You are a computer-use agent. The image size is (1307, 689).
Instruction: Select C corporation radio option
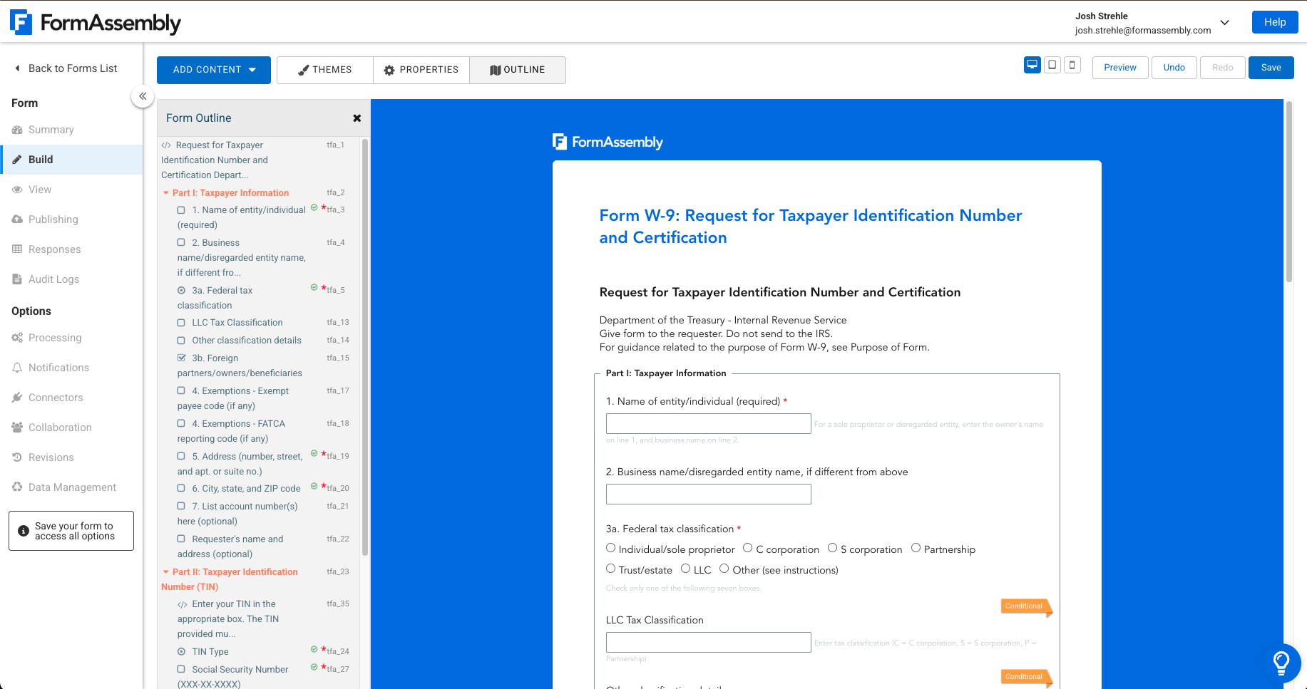[747, 548]
